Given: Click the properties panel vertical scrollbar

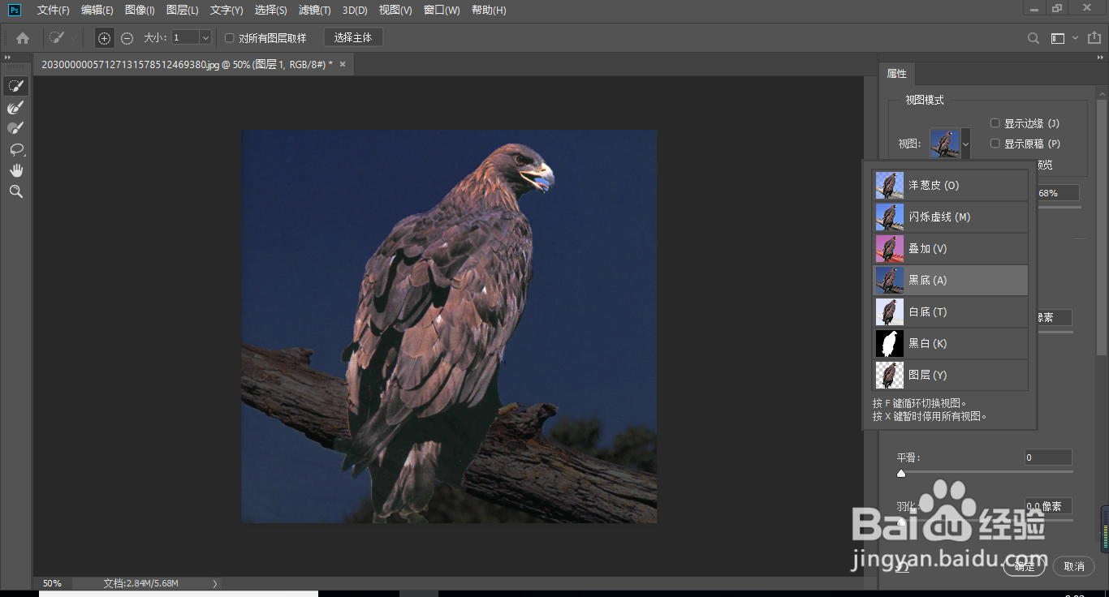Looking at the screenshot, I should 1101,227.
